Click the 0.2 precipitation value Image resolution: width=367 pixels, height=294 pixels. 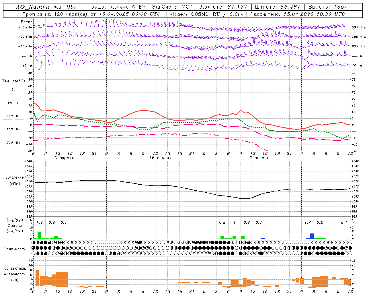tap(320, 223)
